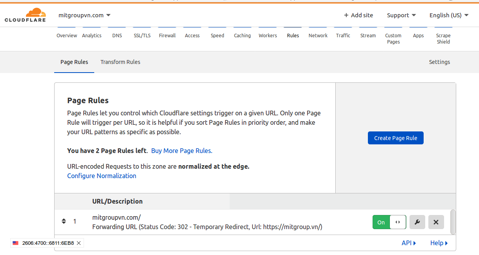
Task: Open the Traffic section
Action: (343, 35)
